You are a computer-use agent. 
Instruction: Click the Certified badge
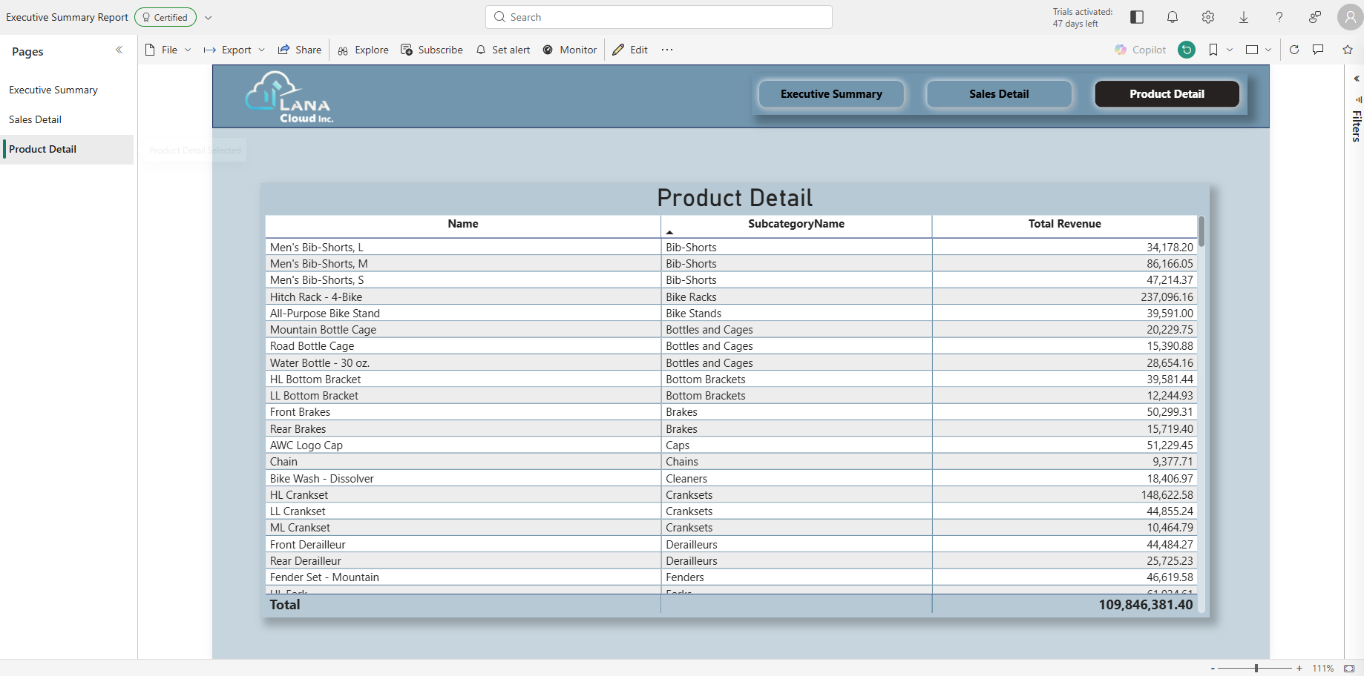[x=165, y=17]
